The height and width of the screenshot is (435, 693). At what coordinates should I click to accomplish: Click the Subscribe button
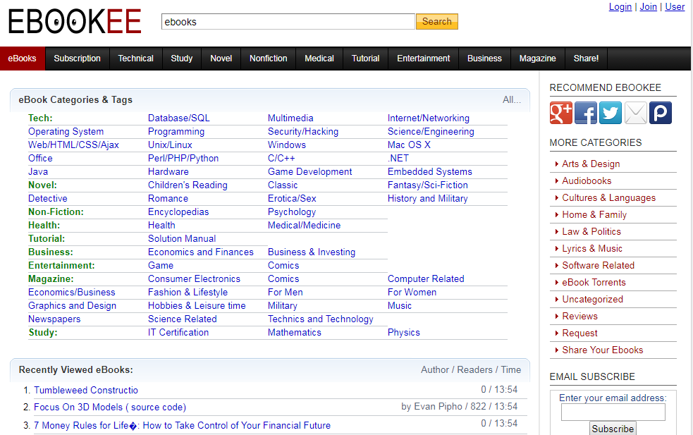click(x=613, y=429)
